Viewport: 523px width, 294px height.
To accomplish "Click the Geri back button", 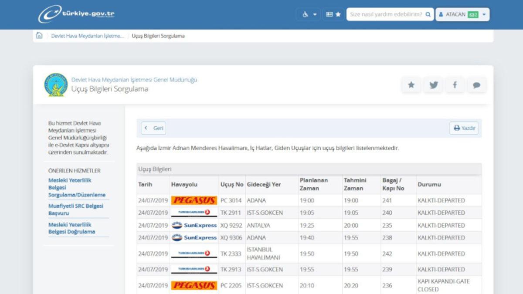I will click(153, 128).
